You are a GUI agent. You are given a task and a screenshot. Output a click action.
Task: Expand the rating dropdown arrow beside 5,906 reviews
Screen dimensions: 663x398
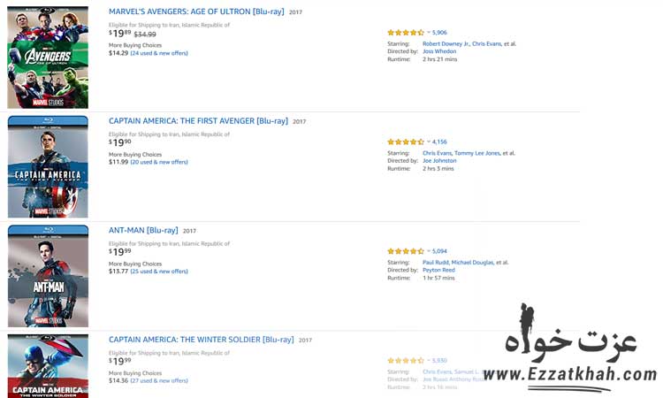pos(429,33)
